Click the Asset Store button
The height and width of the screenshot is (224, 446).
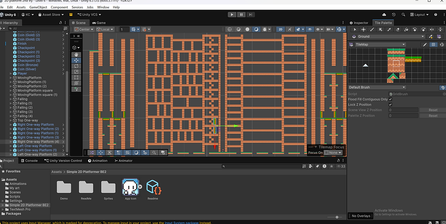(x=51, y=15)
